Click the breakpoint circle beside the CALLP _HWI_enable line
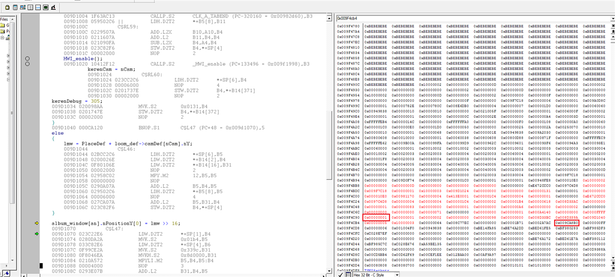 tap(27, 64)
